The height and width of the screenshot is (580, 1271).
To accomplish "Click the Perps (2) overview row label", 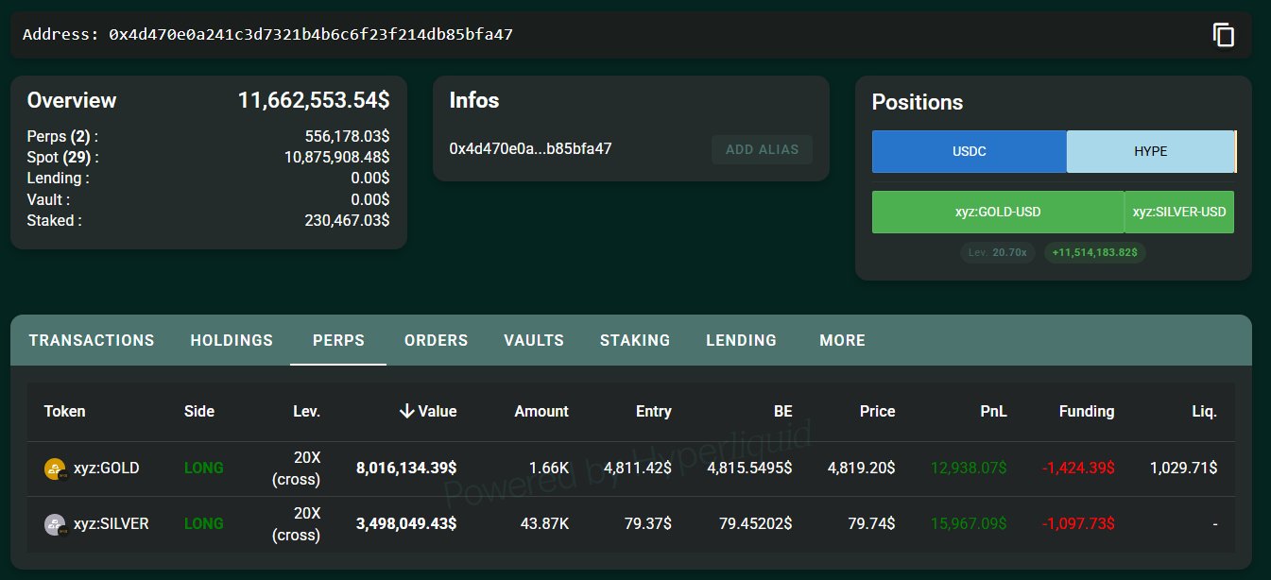I will coord(62,137).
